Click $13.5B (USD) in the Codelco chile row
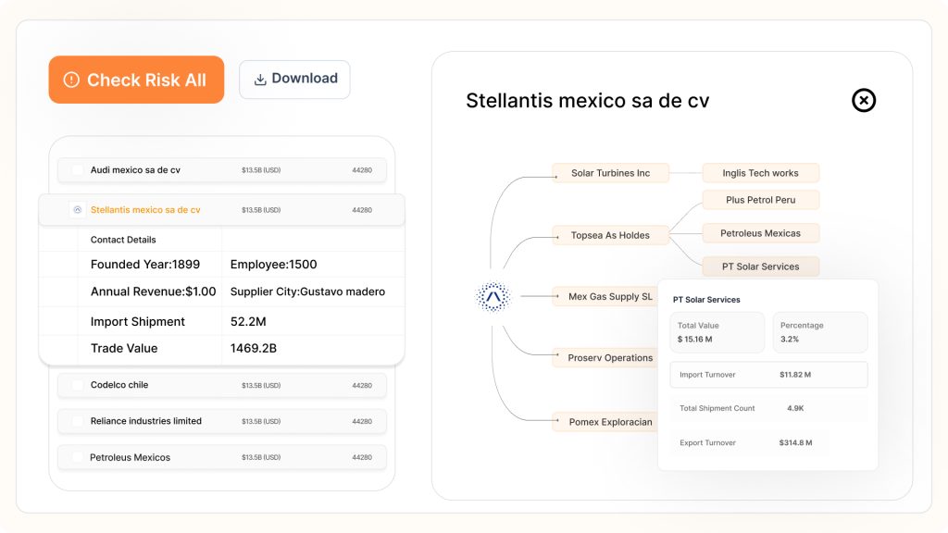 261,386
